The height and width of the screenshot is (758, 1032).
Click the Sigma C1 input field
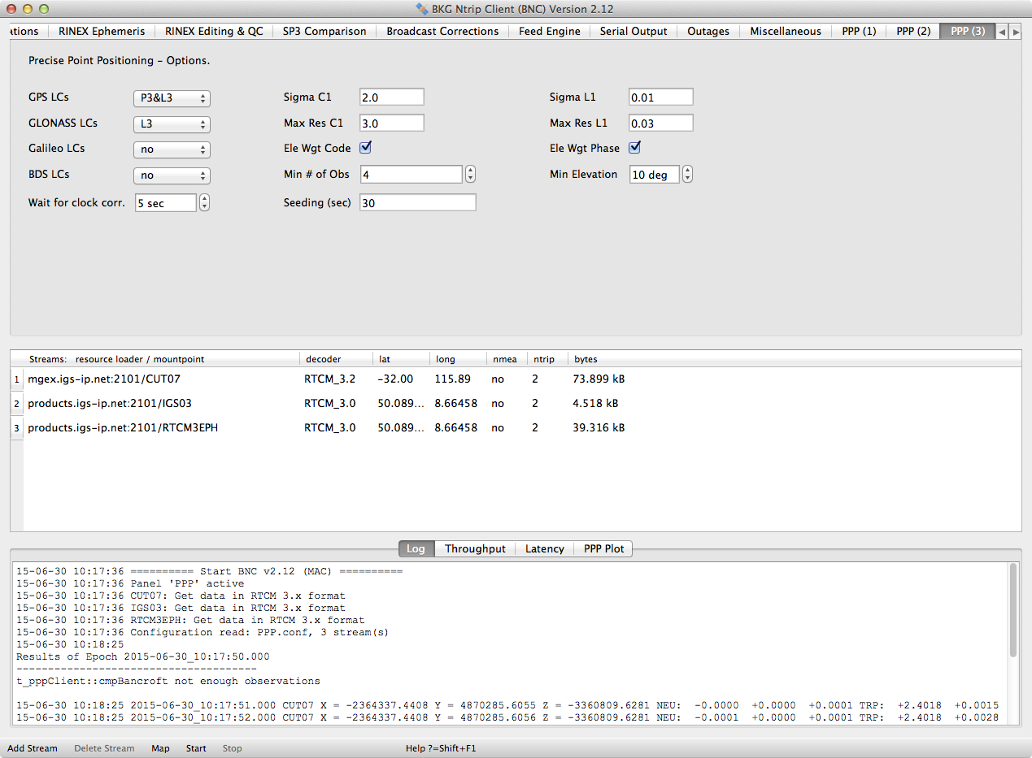tap(391, 97)
